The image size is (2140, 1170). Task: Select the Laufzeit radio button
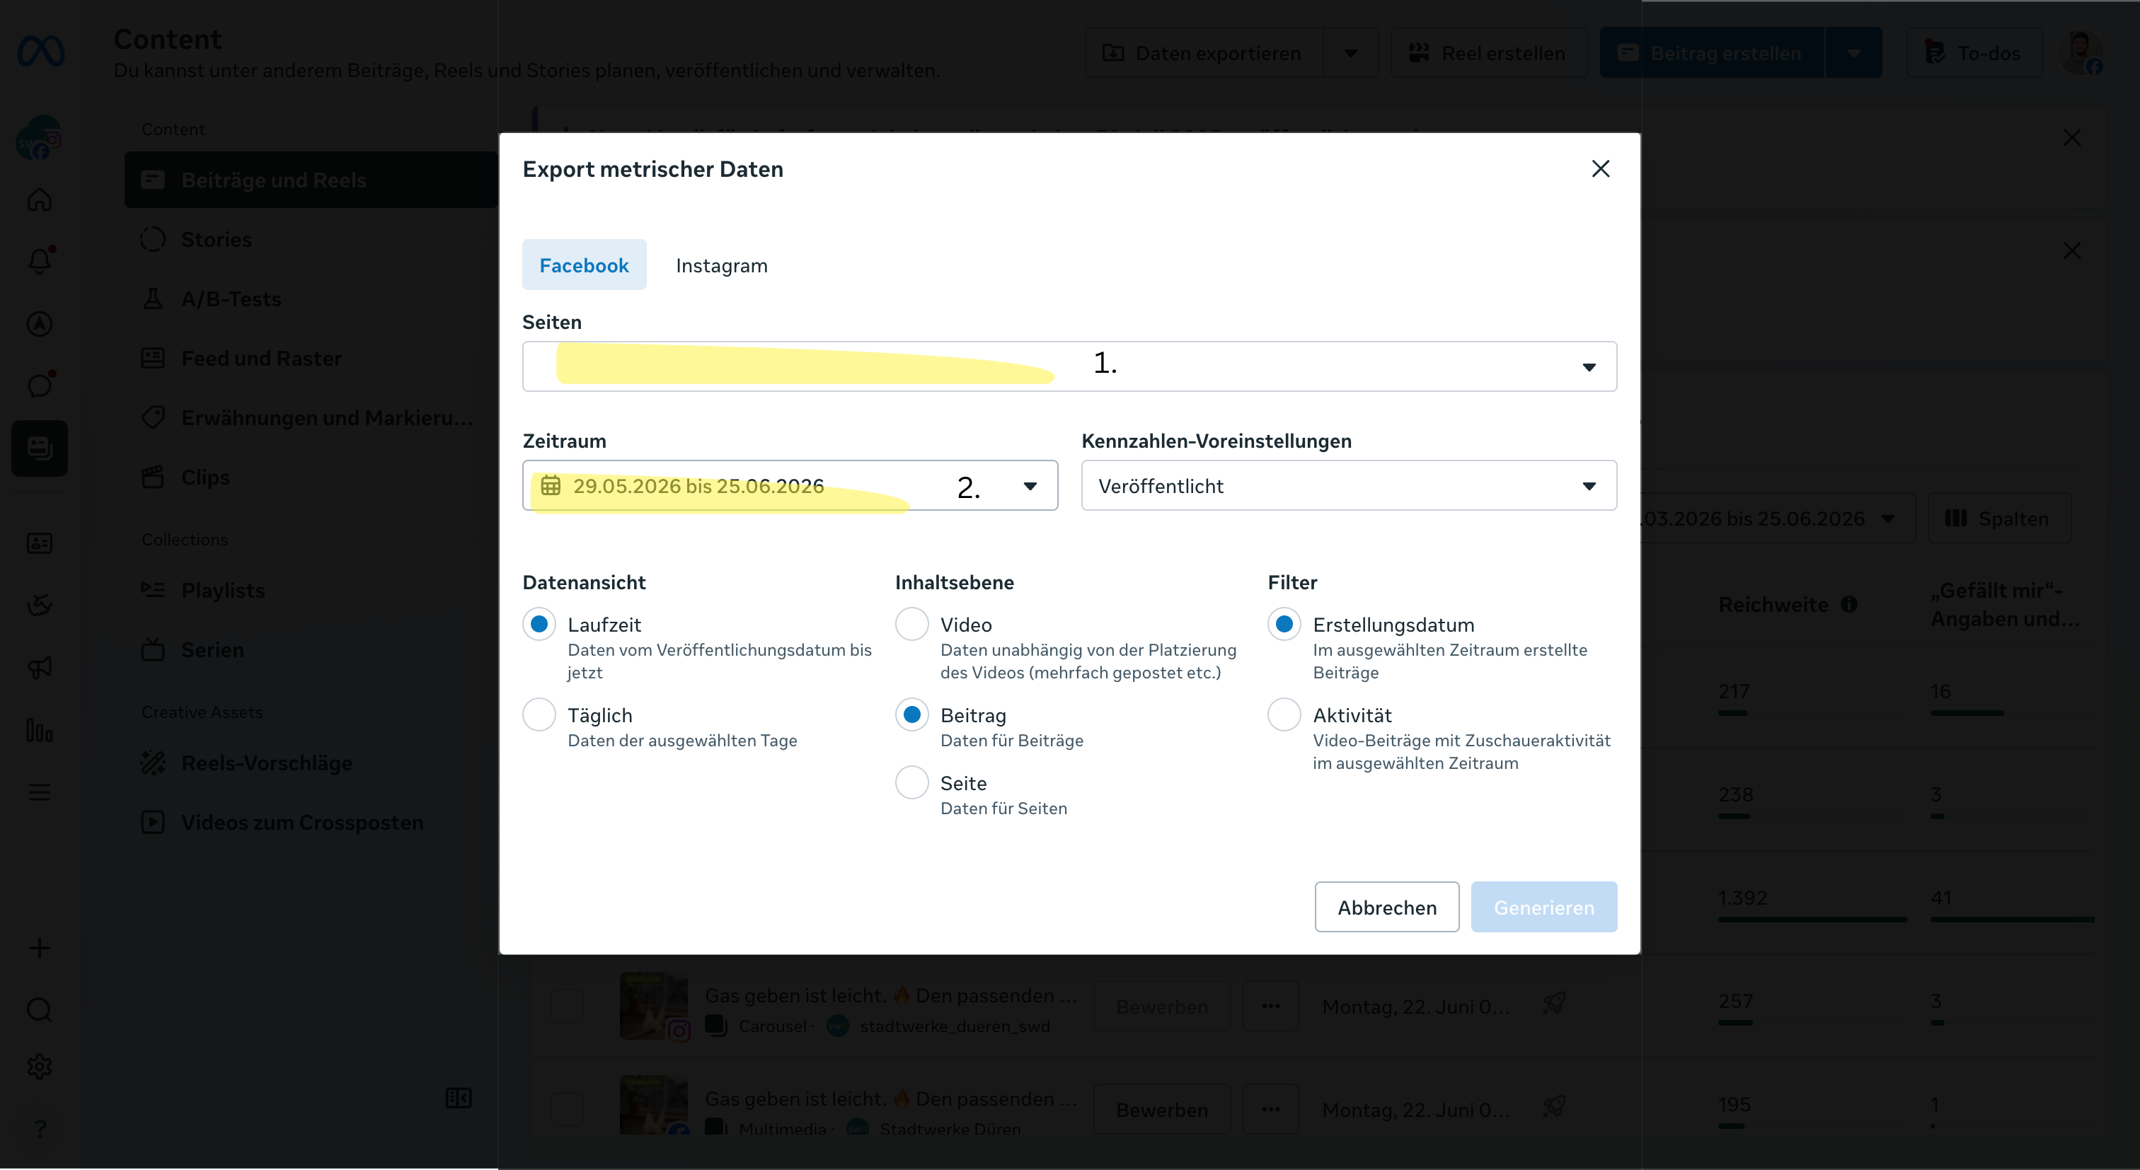(539, 624)
